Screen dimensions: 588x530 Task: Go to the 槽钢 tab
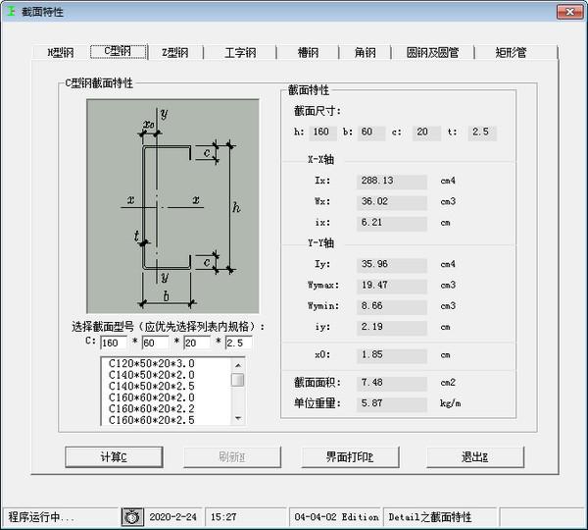308,53
